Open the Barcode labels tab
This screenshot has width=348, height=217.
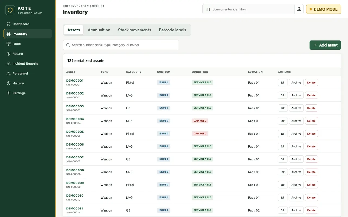coord(173,30)
